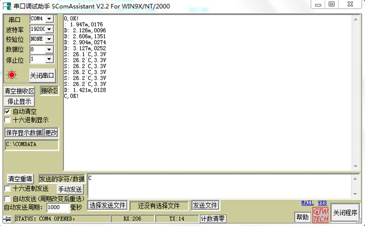Click the 手动发送 button

(x=70, y=189)
